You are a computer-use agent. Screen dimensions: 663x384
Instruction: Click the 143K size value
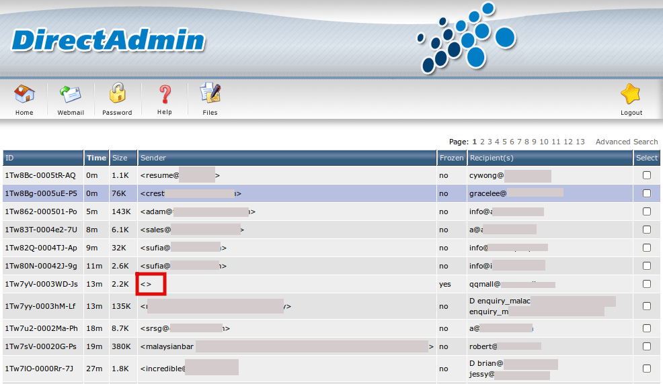click(x=121, y=211)
